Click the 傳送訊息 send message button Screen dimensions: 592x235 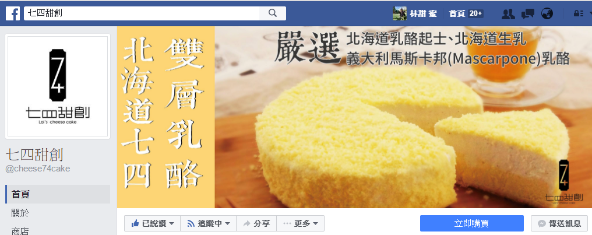pyautogui.click(x=559, y=223)
